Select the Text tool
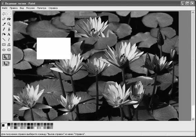 (9, 34)
